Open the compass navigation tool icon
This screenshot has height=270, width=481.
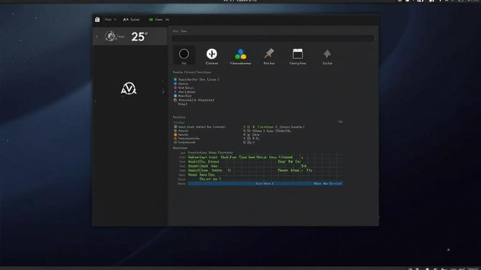[212, 54]
